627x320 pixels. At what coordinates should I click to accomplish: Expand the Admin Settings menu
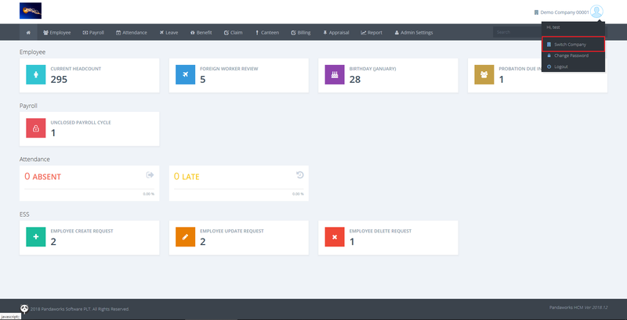[x=413, y=33]
